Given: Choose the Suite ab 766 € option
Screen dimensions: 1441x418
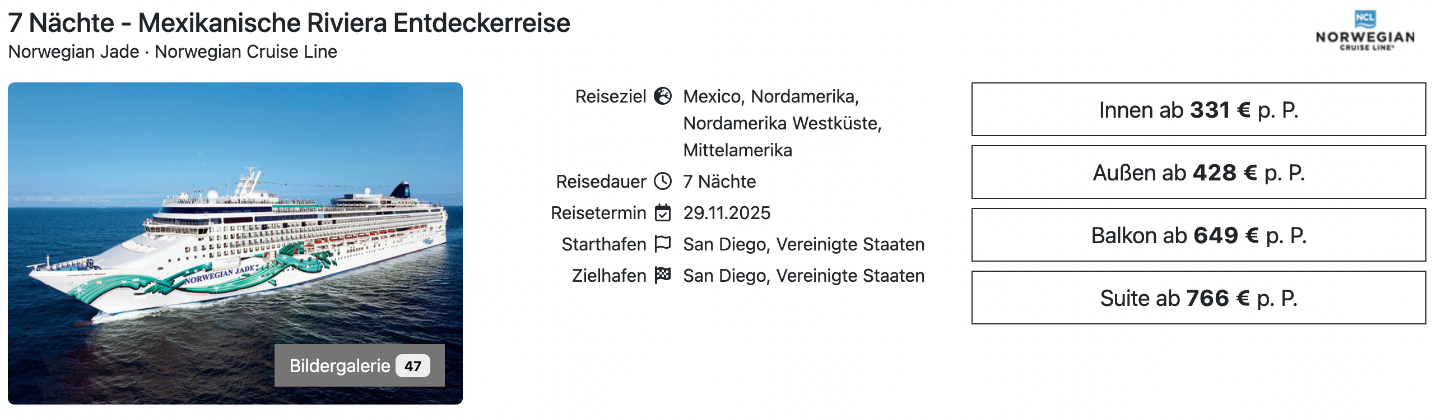Looking at the screenshot, I should (x=1198, y=298).
